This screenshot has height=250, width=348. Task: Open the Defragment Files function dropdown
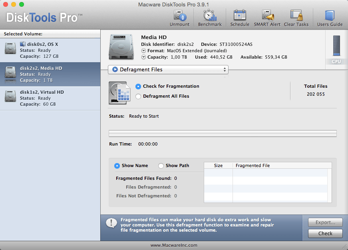168,69
